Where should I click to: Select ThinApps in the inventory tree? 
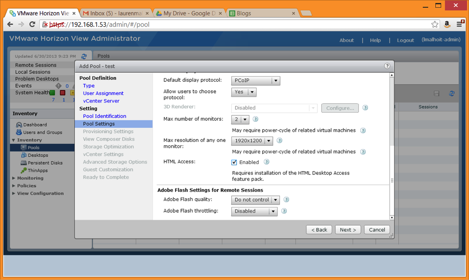38,170
